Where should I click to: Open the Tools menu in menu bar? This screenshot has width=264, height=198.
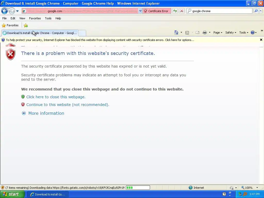48,18
